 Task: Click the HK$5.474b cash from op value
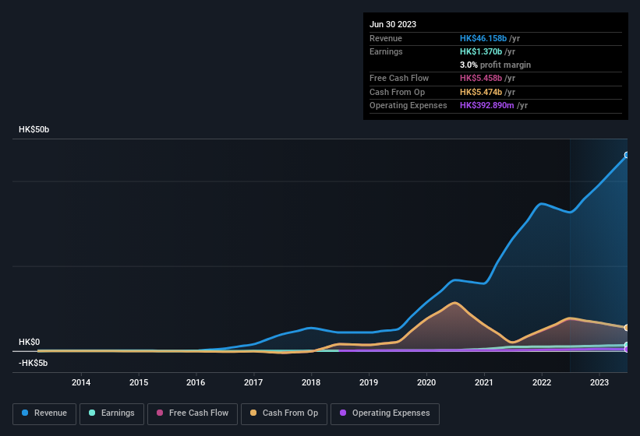(481, 92)
